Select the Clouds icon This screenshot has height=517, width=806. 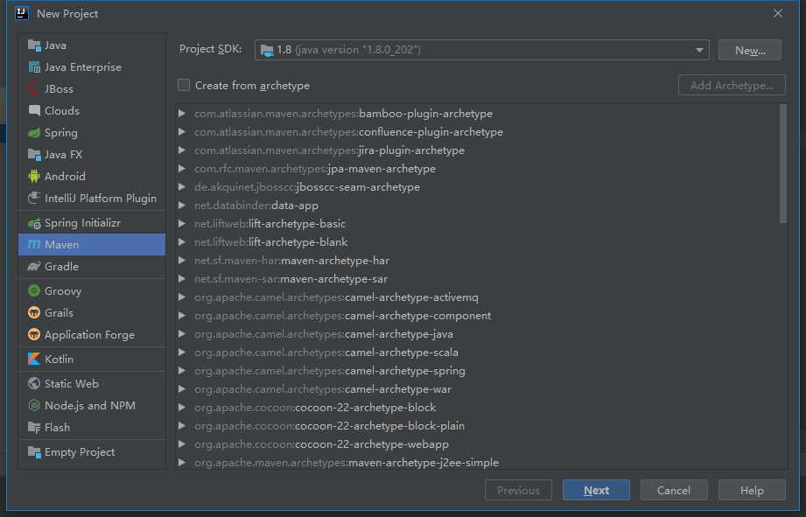point(34,110)
